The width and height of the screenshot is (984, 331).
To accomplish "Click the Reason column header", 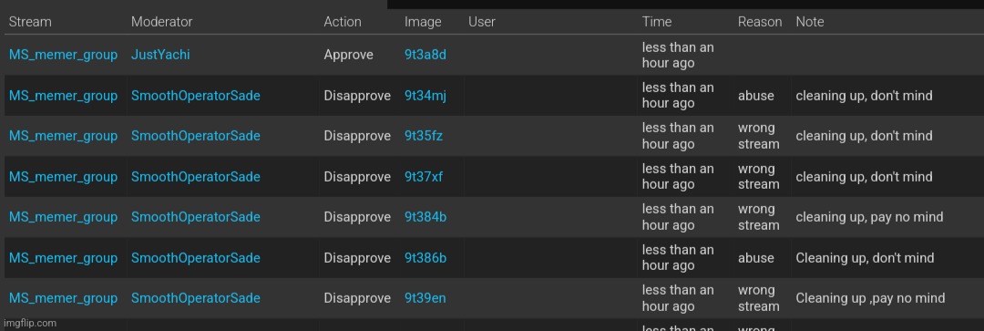I will [759, 21].
